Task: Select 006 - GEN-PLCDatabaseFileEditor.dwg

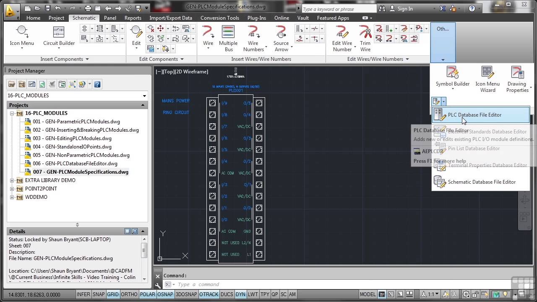Action: pyautogui.click(x=75, y=164)
